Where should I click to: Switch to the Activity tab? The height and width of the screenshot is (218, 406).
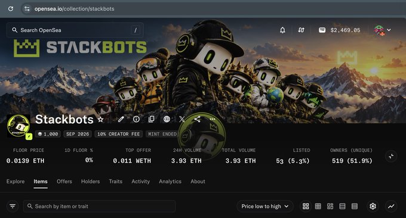click(x=140, y=181)
